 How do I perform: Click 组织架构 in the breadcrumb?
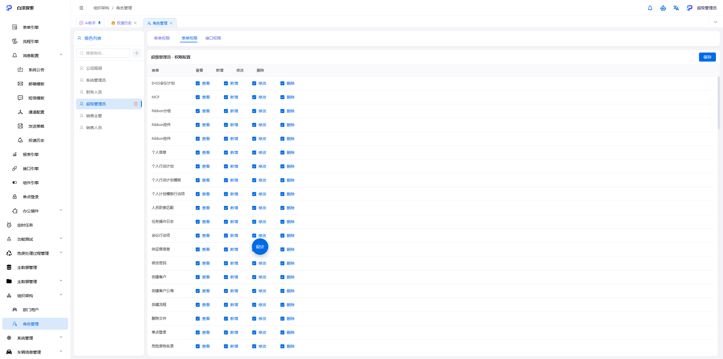point(101,8)
